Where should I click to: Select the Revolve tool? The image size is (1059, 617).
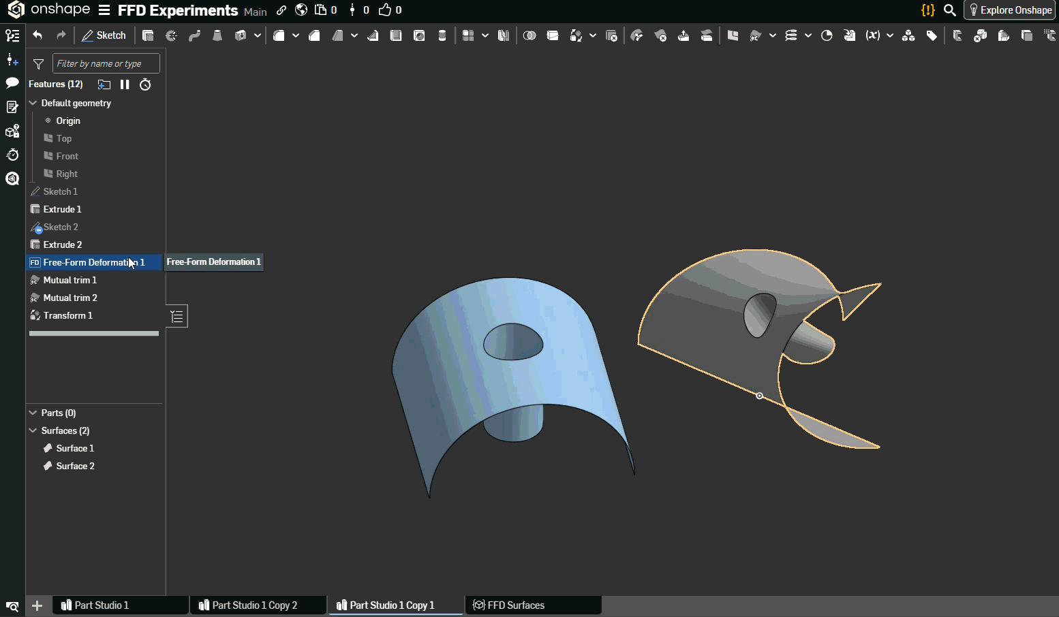point(171,35)
